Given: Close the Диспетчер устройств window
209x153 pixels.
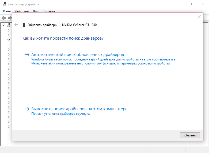Looking at the screenshot, I should [x=203, y=4].
